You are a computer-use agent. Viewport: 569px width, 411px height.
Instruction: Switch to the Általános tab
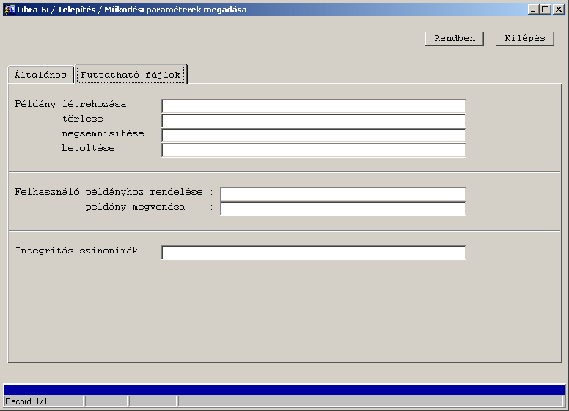pyautogui.click(x=40, y=75)
